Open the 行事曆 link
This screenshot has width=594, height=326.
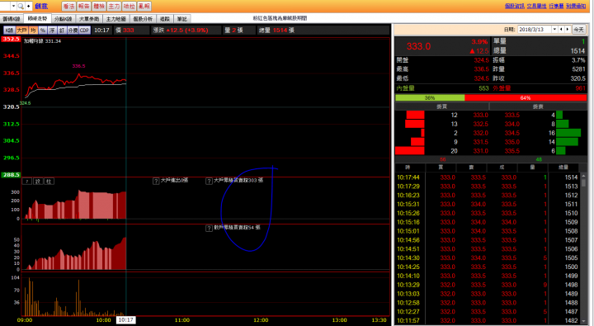click(556, 6)
